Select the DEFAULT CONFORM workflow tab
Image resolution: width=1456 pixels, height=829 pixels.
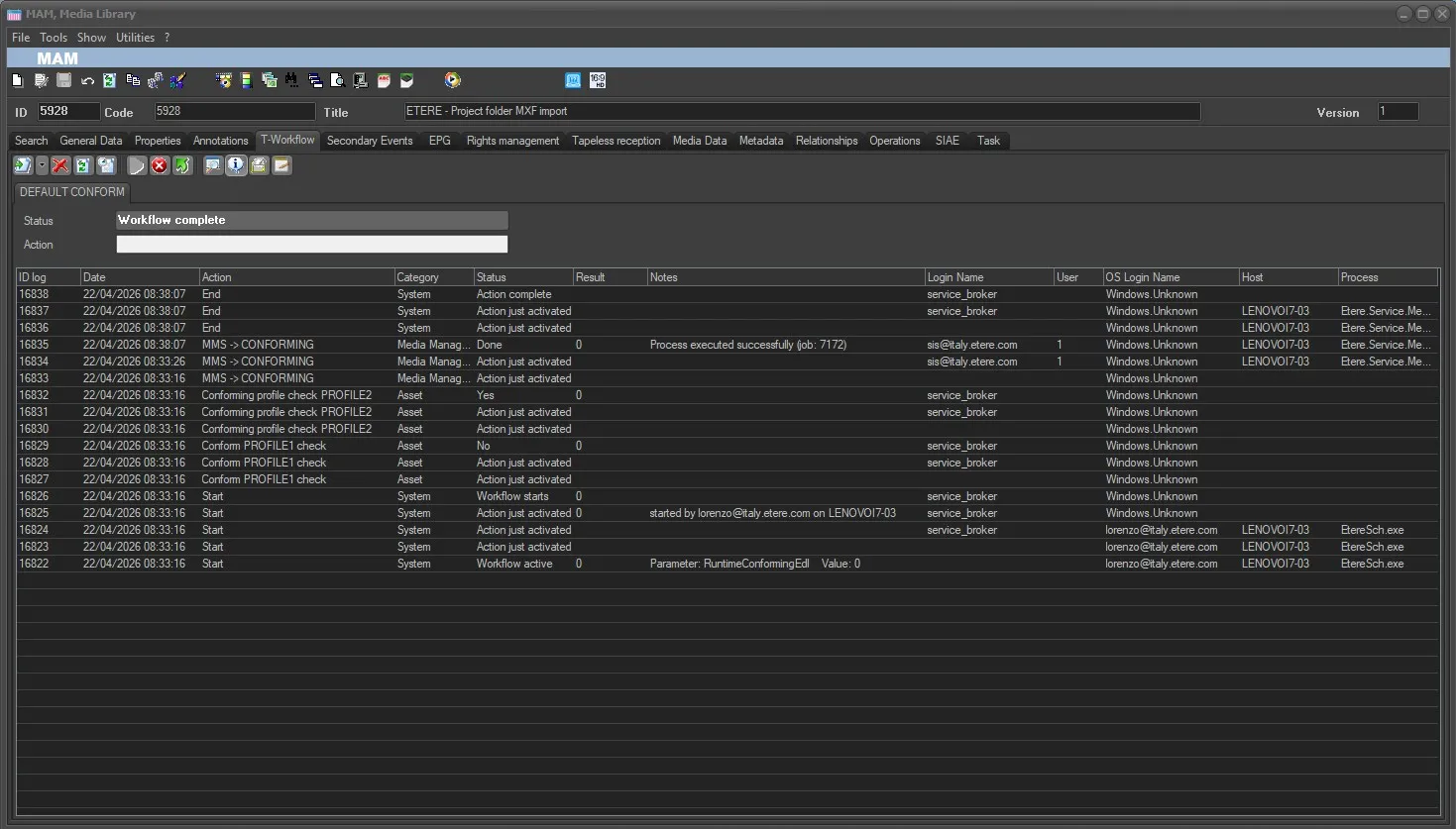pos(72,192)
